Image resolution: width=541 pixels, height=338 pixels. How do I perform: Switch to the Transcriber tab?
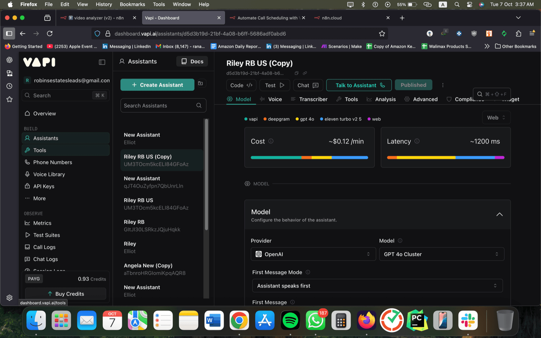[x=309, y=99]
